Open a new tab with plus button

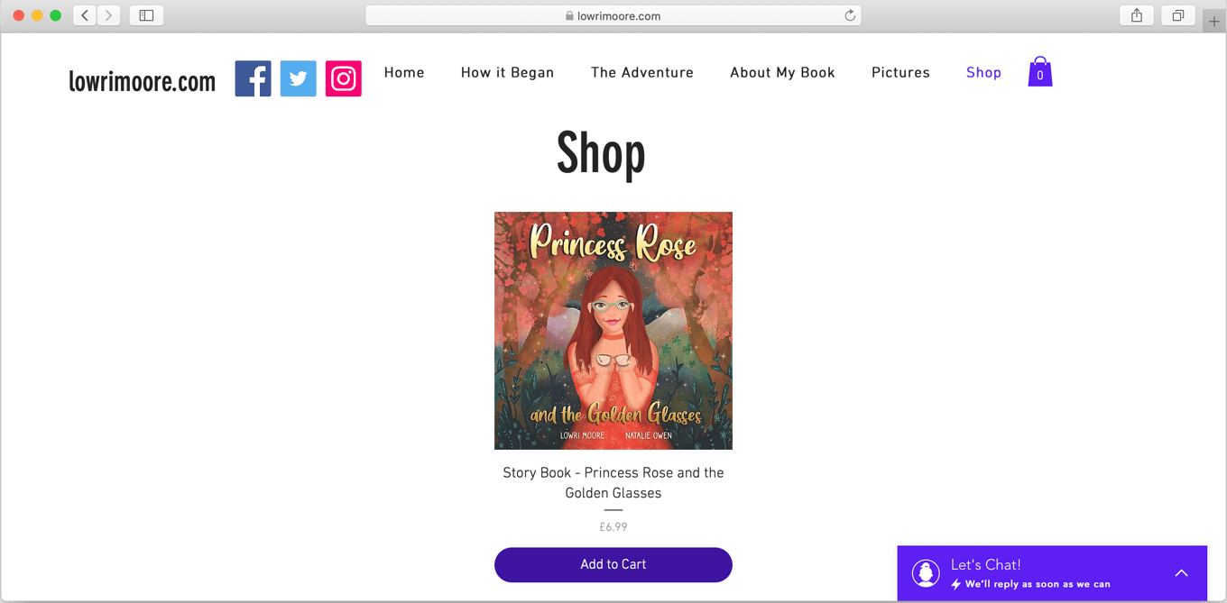click(x=1214, y=21)
